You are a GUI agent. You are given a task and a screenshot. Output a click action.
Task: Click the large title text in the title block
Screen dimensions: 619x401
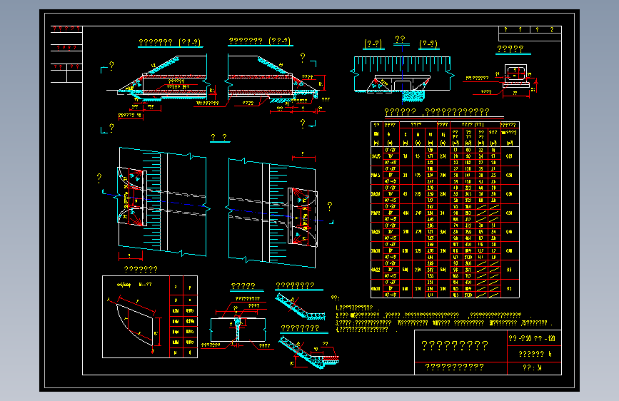pyautogui.click(x=455, y=346)
